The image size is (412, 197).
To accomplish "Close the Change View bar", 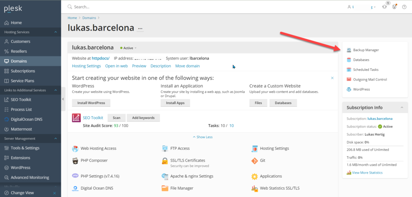I will (55, 193).
